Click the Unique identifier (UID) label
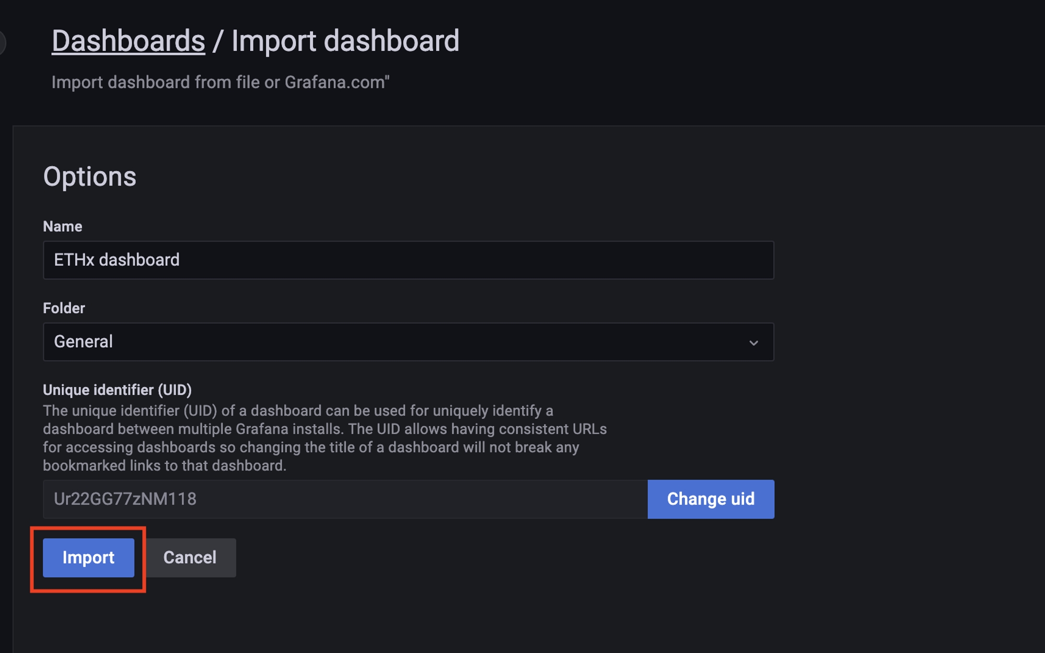Image resolution: width=1045 pixels, height=653 pixels. (117, 389)
